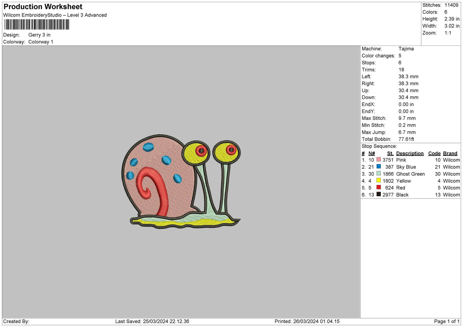Click the design name 'Gerry 3 in'
Screen dimensions: 463x327
(39, 35)
